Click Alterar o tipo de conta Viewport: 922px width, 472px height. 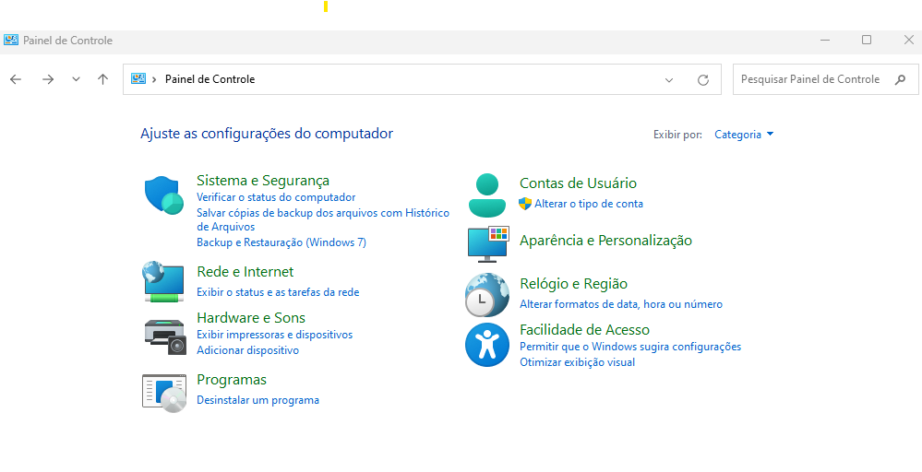coord(588,204)
